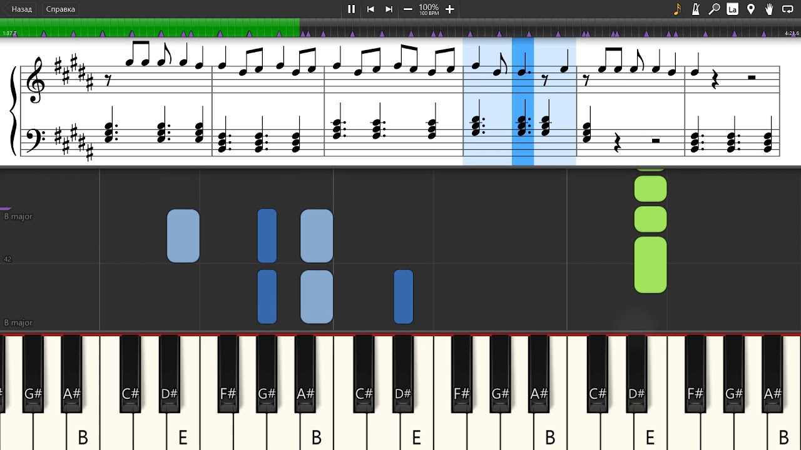
Task: Toggle the sheet music note icon
Action: (677, 9)
